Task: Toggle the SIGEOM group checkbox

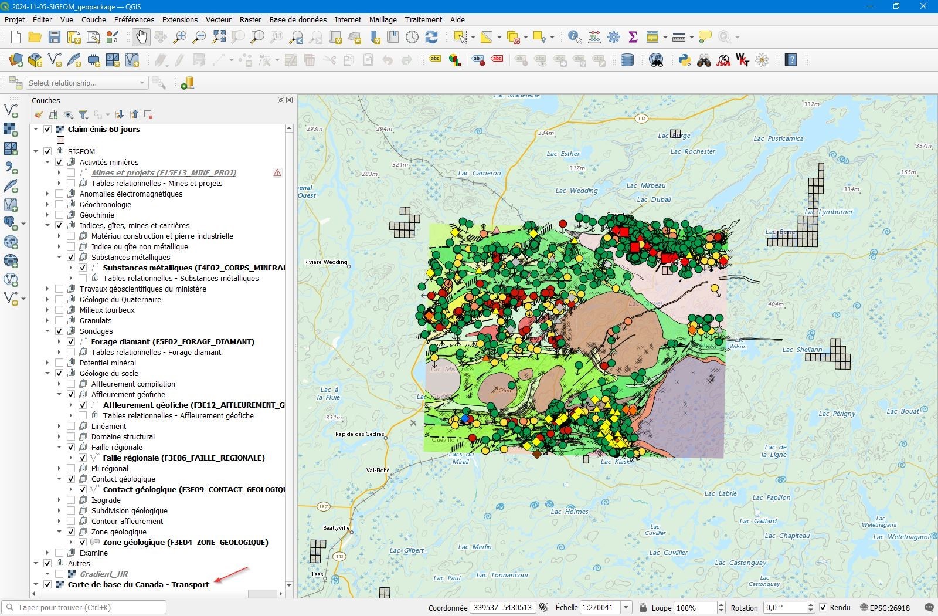Action: [x=47, y=151]
